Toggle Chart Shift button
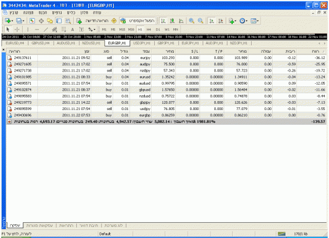Viewport: 329px width, 238px height. (221, 21)
